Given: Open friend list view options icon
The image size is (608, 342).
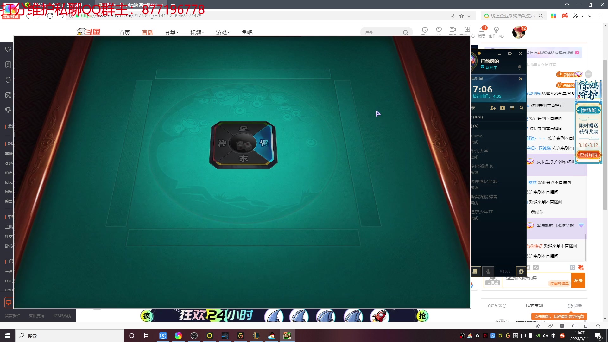Looking at the screenshot, I should click(x=512, y=108).
